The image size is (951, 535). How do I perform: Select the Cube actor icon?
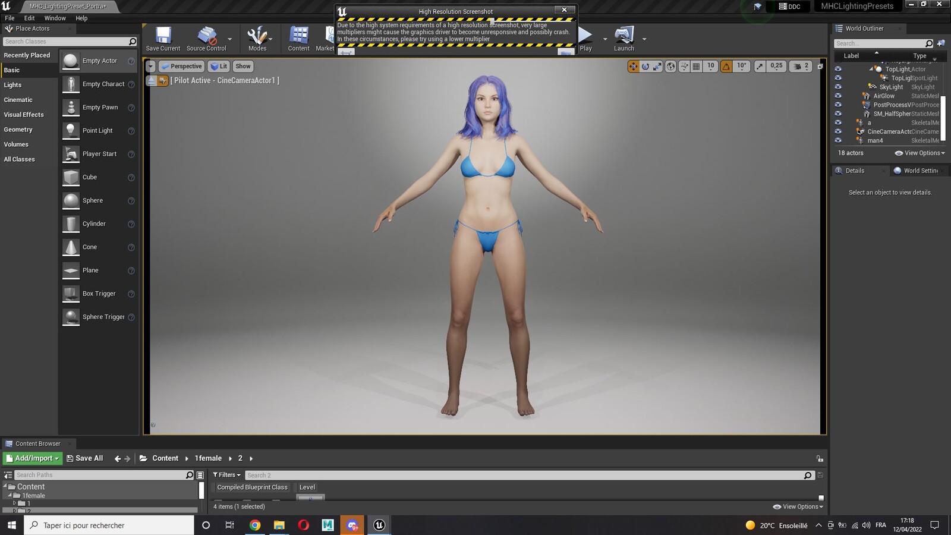(71, 177)
